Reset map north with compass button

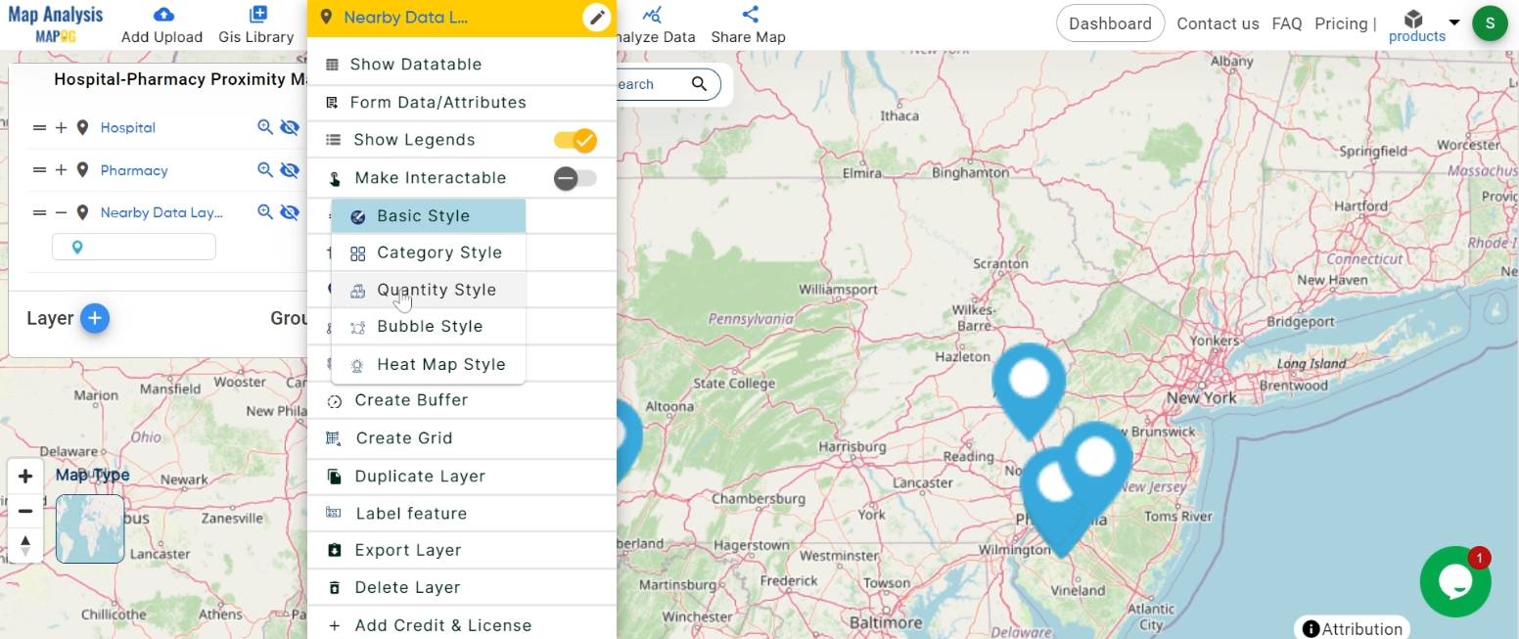(x=25, y=545)
